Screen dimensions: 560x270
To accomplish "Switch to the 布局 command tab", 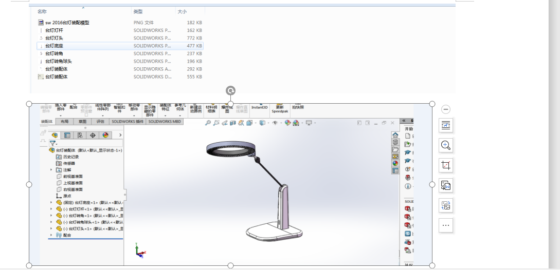I will (64, 122).
